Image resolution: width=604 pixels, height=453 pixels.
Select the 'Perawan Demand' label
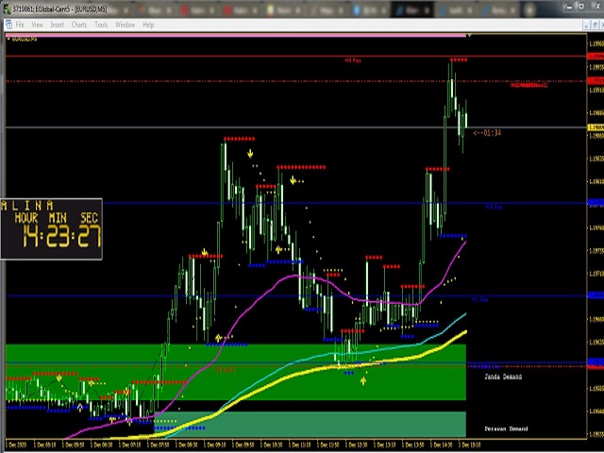click(506, 428)
